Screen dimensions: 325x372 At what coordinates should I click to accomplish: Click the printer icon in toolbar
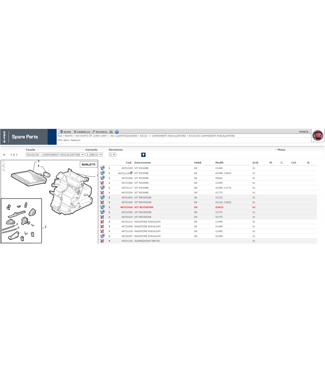pyautogui.click(x=111, y=132)
